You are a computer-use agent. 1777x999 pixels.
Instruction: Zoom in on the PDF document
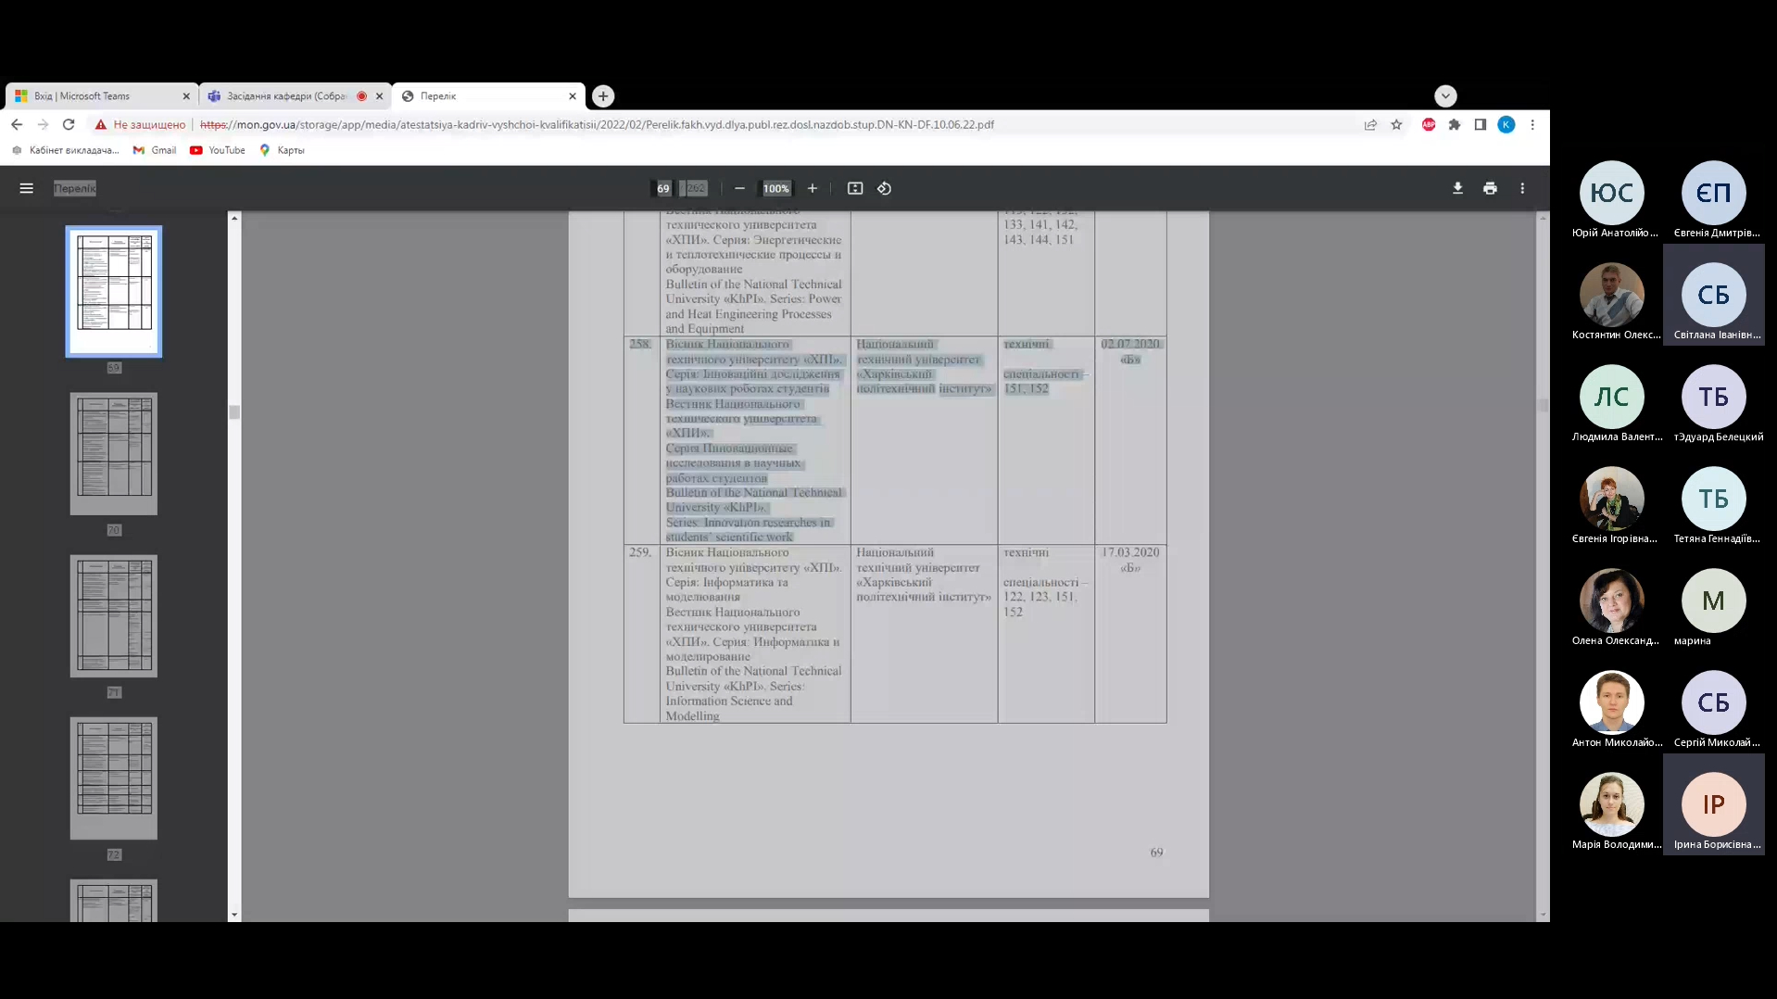[813, 188]
